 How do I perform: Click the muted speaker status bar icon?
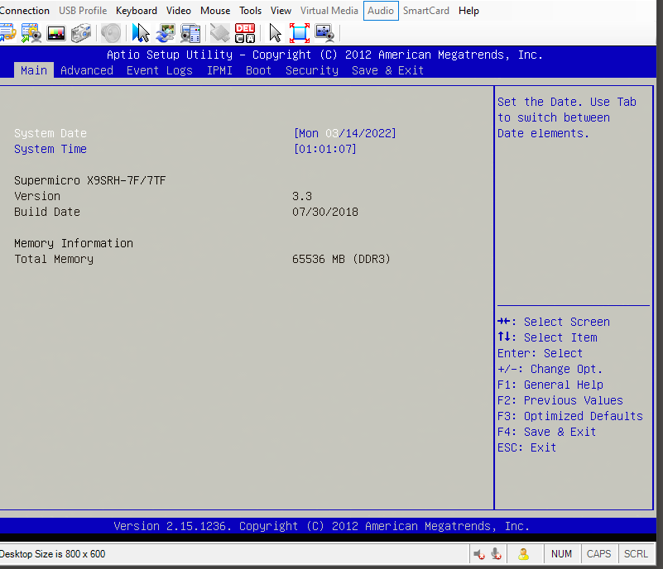coord(479,554)
